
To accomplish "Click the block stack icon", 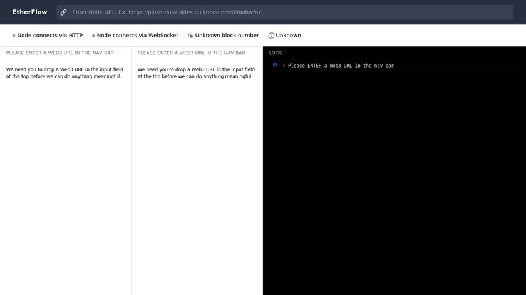I will tap(190, 36).
